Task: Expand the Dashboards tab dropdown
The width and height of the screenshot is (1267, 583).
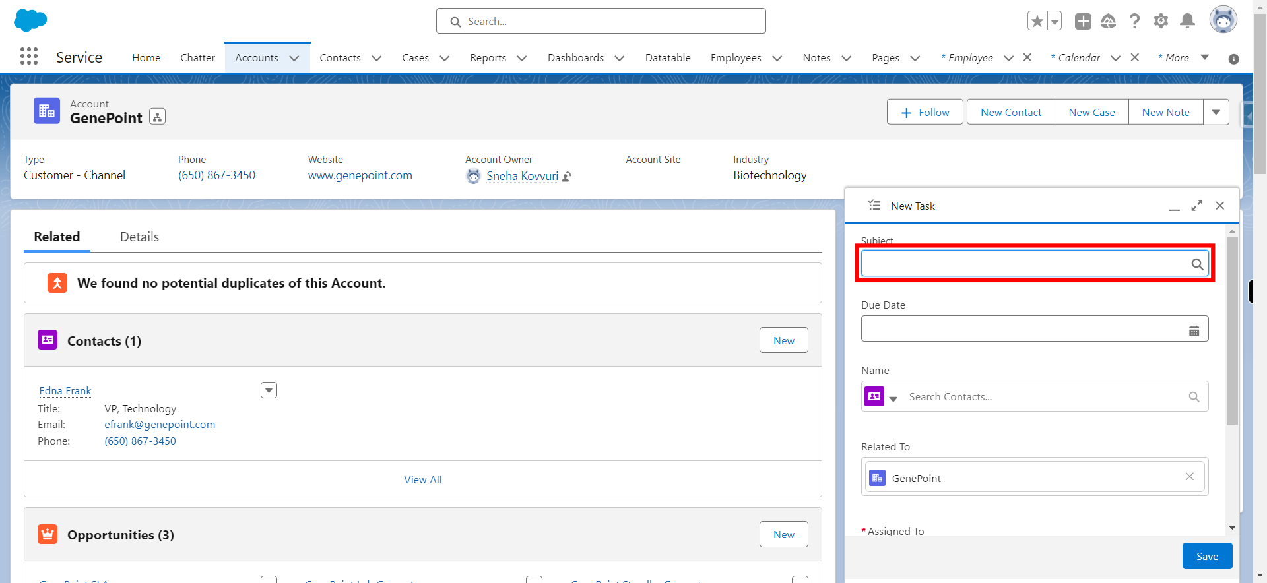Action: pos(620,58)
